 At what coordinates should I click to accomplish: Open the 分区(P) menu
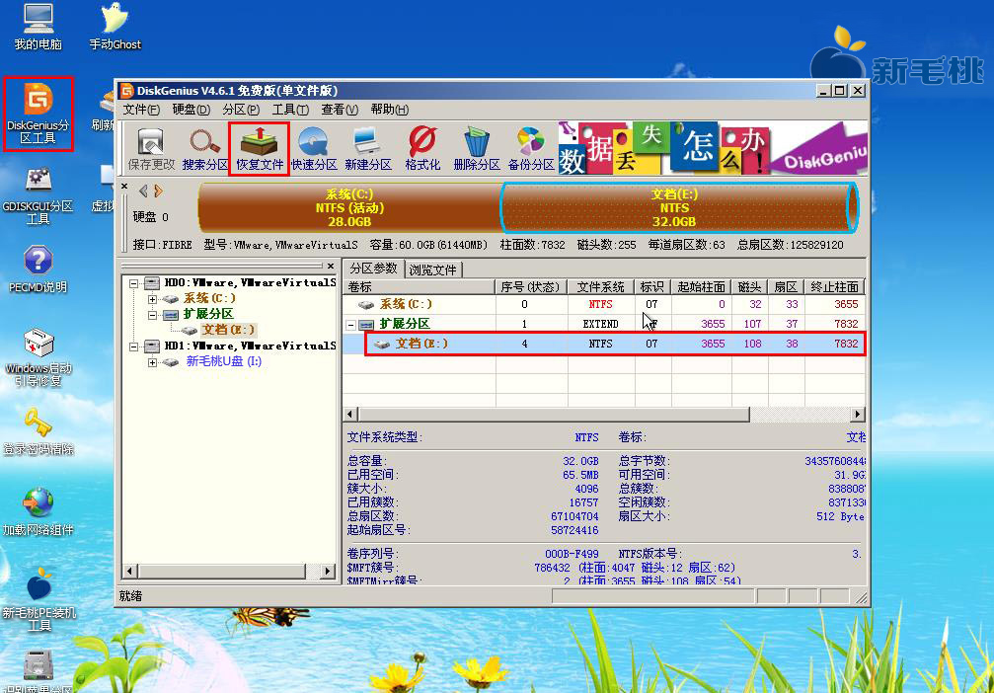(x=241, y=110)
